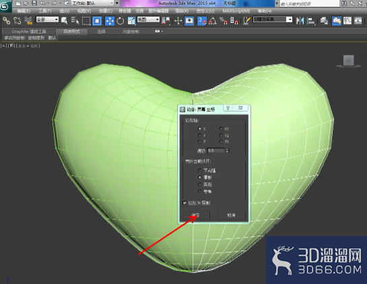Screen dimensions: 367x284
Task: Open the MAXScript(M) menu
Action: (236, 11)
